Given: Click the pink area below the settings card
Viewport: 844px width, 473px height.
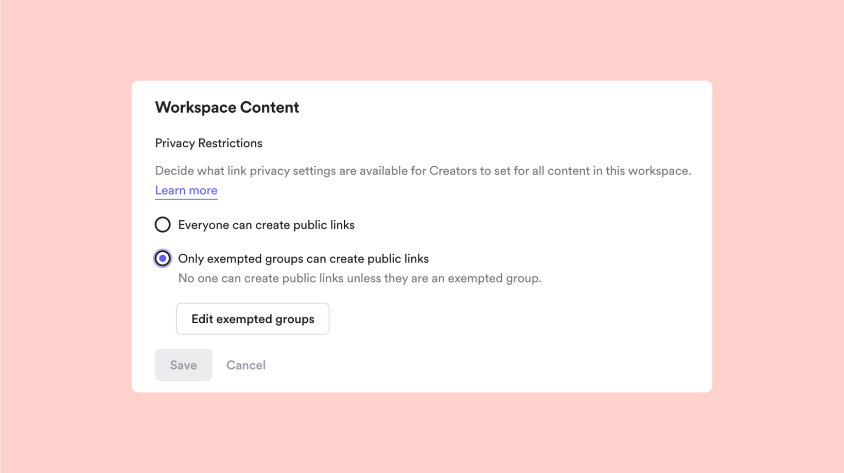Looking at the screenshot, I should tap(422, 432).
